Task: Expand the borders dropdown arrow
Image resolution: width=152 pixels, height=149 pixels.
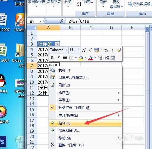Action: click(76, 58)
